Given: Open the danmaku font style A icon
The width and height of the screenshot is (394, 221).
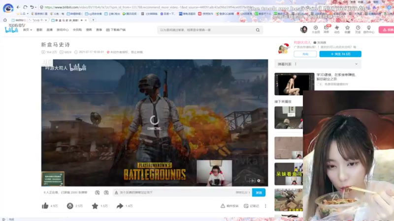Looking at the screenshot, I should [116, 193].
